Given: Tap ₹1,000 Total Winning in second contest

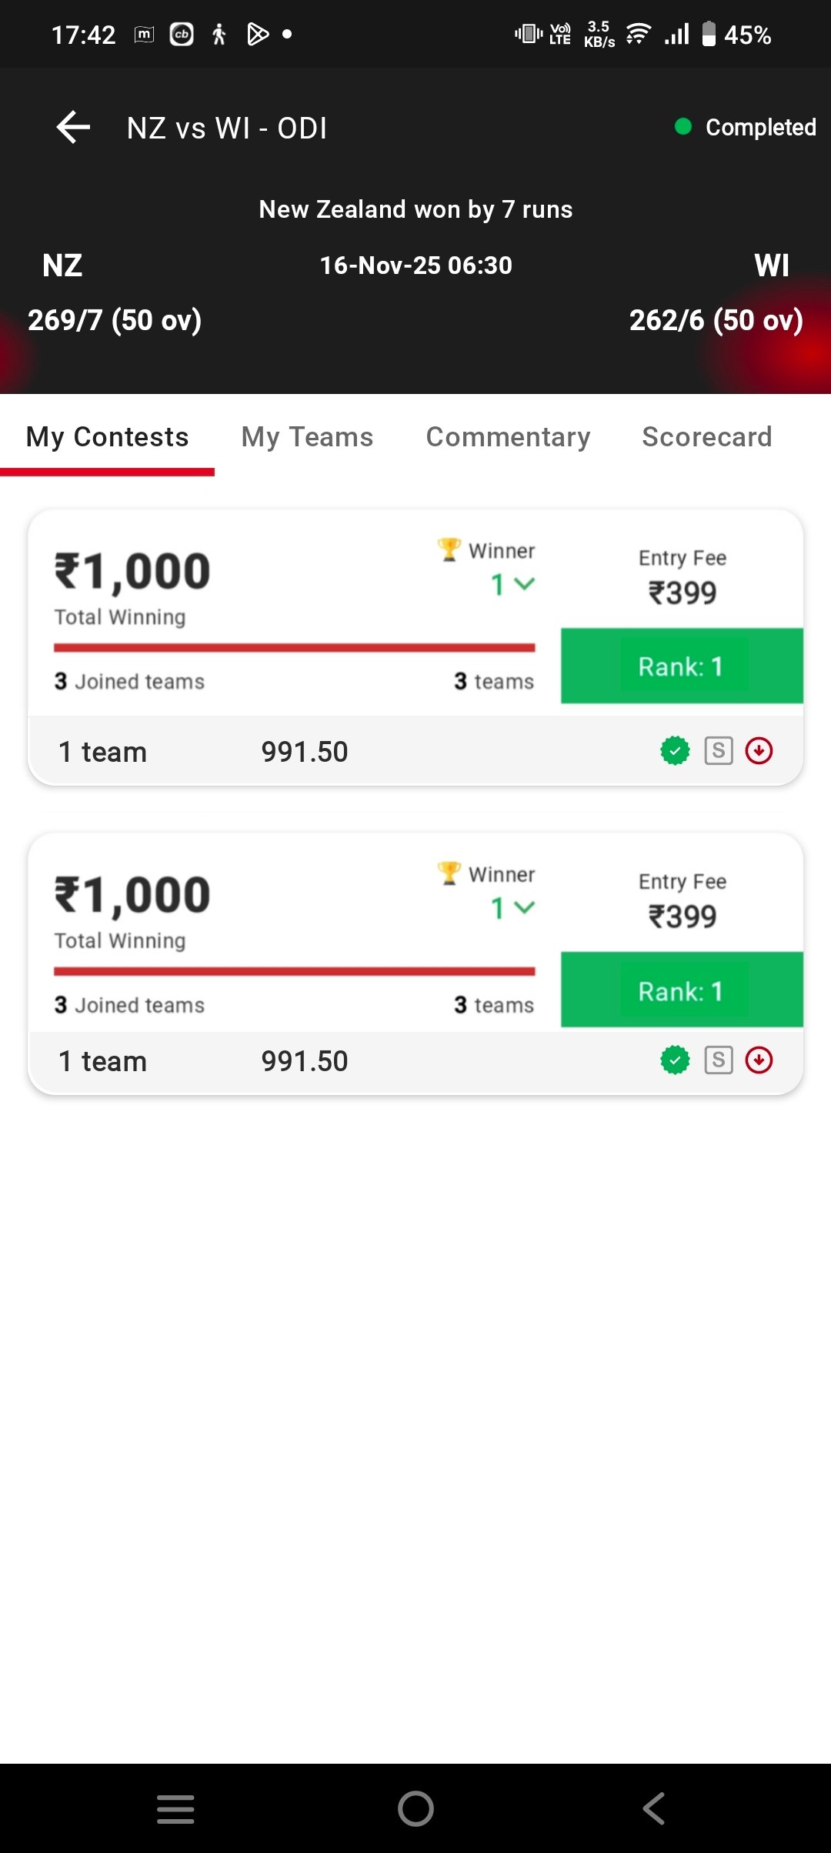Looking at the screenshot, I should [132, 896].
